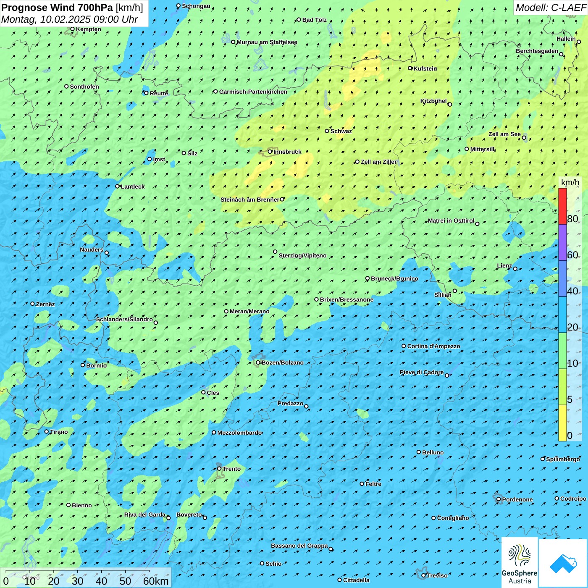Select the purple 60–80 km/h legend swatch
Image resolution: width=588 pixels, height=588 pixels.
pyautogui.click(x=562, y=242)
